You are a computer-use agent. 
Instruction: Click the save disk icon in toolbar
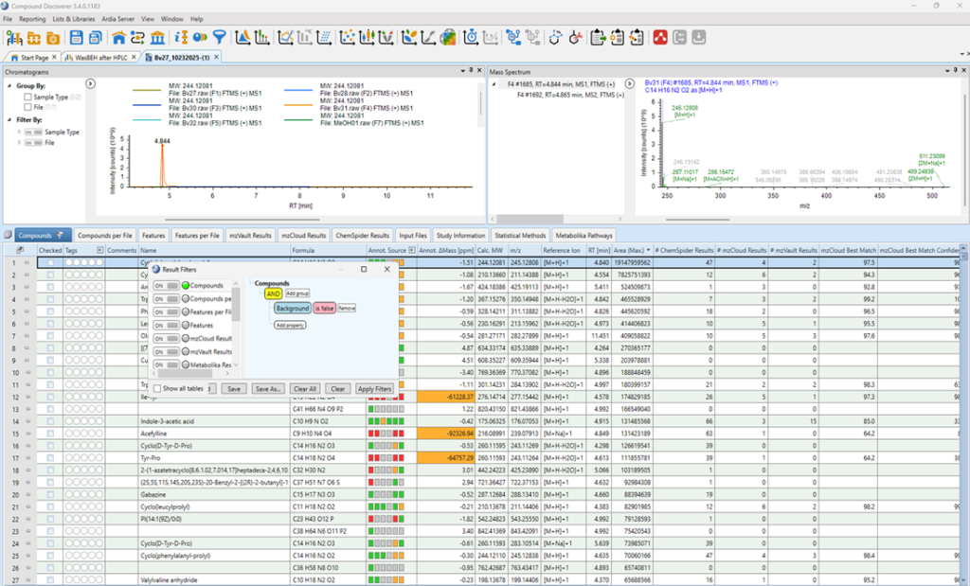(x=76, y=38)
